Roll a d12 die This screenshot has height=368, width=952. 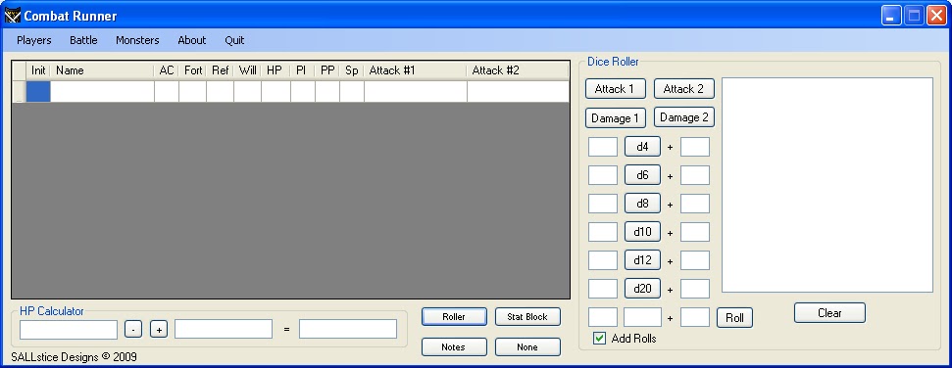pyautogui.click(x=642, y=260)
